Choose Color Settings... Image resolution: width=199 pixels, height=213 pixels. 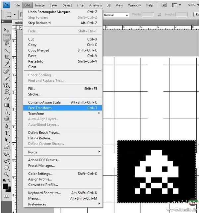click(62, 174)
